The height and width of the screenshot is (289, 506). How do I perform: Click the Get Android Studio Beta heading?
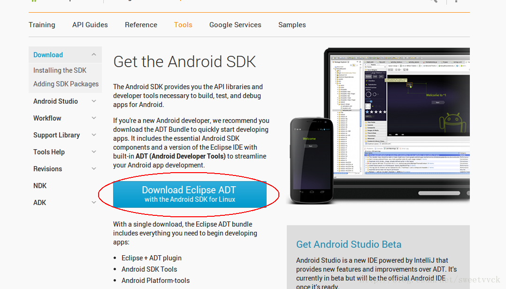(349, 244)
